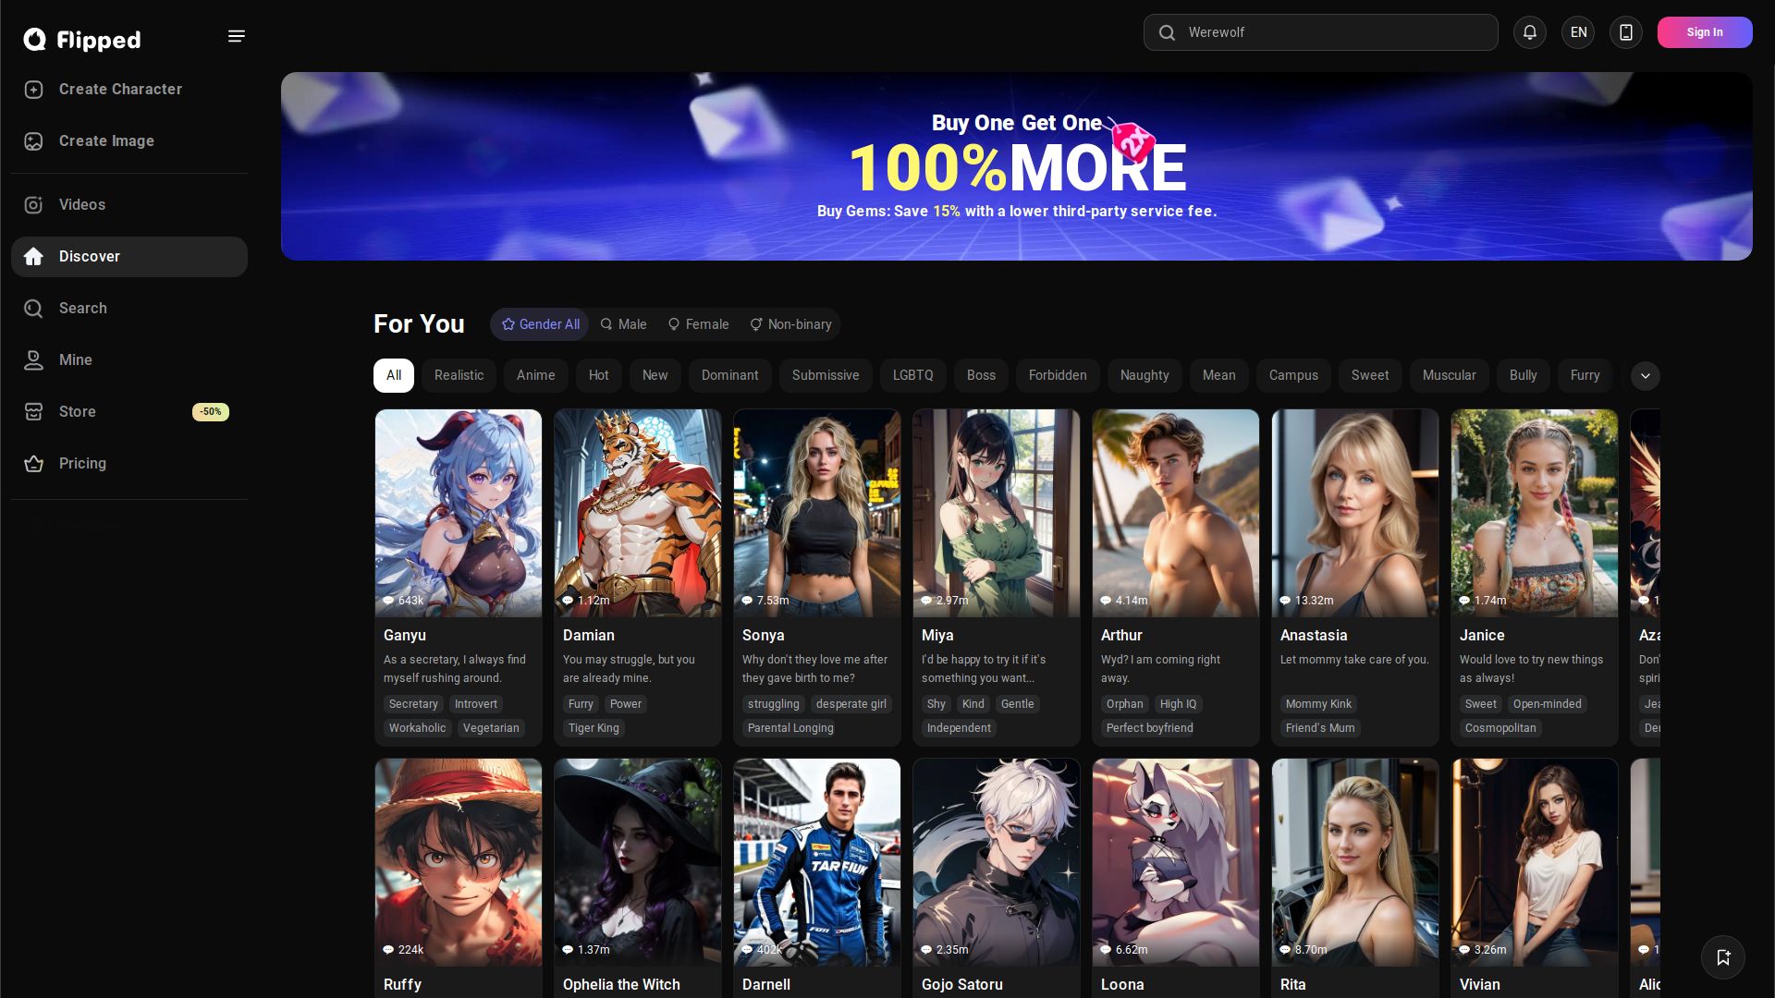Open the Gojo Satoru character thumbnail

[x=997, y=862]
